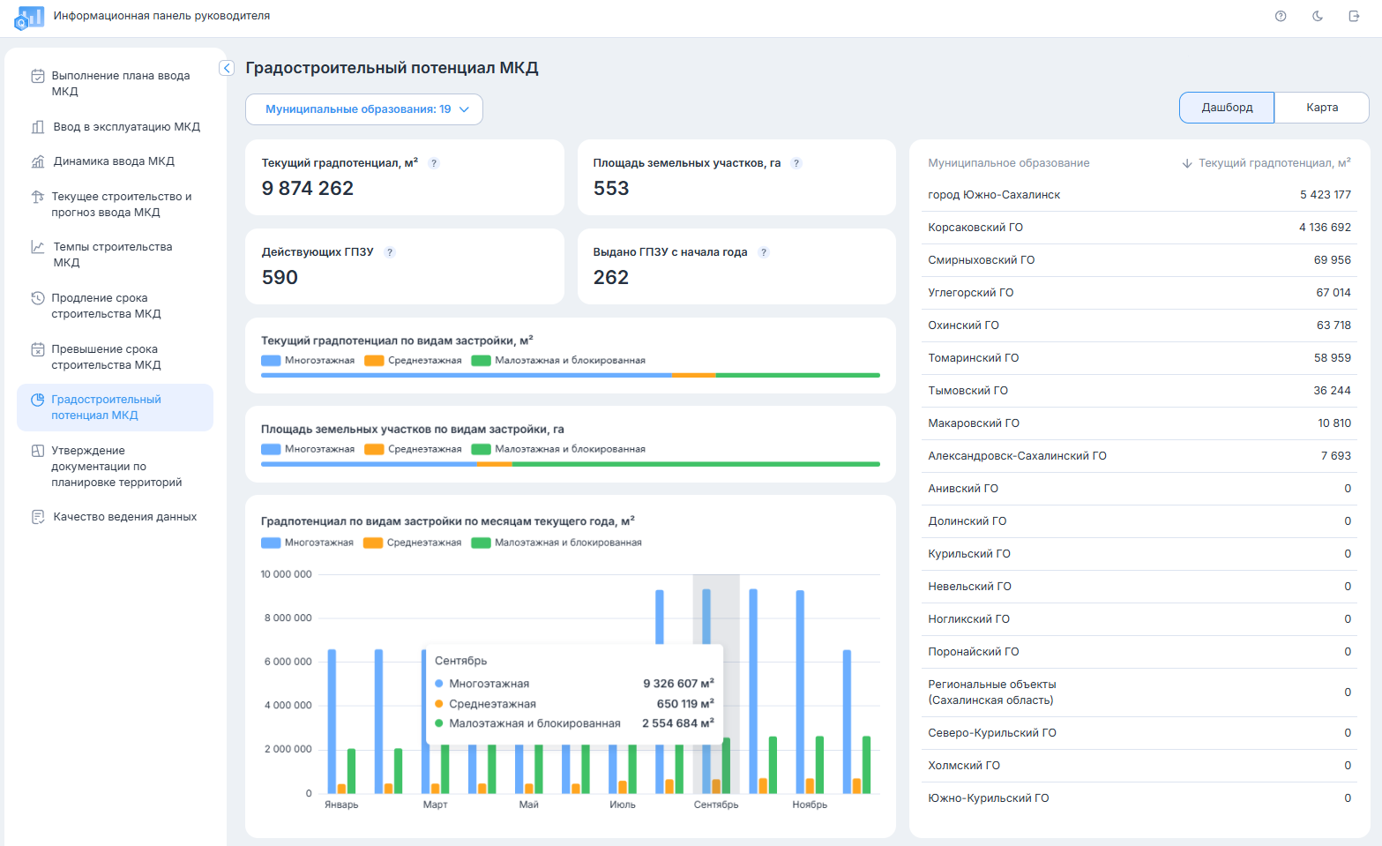Show hint for Выдано ГПЗУ с начала года
Image resolution: width=1382 pixels, height=846 pixels.
click(764, 252)
